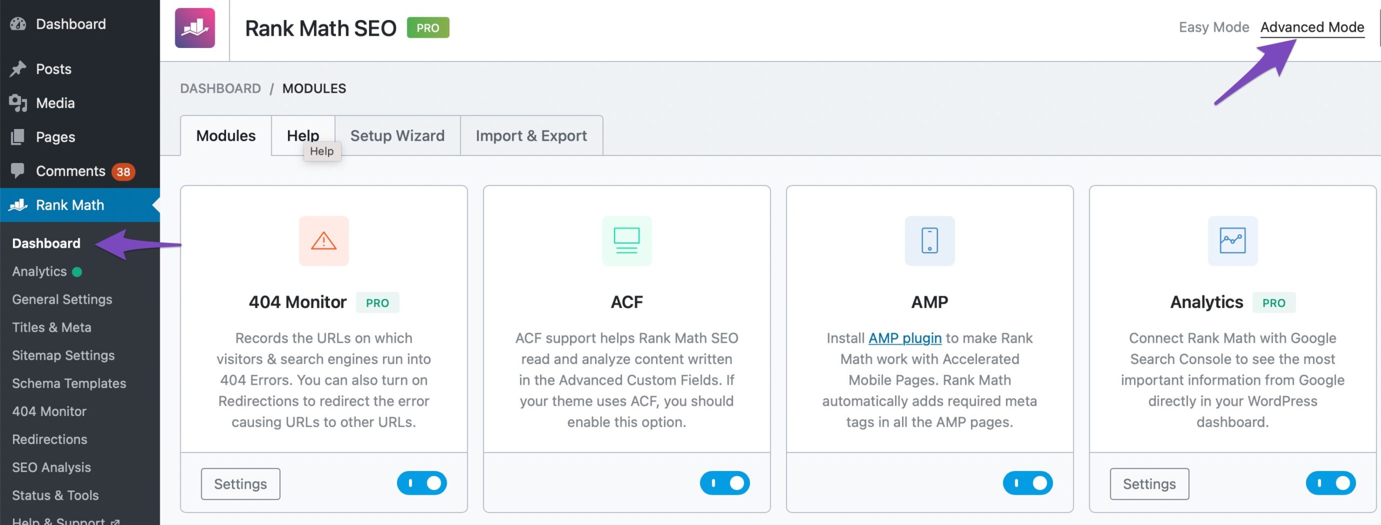The width and height of the screenshot is (1381, 525).
Task: Open Sitemap Settings submenu item
Action: click(63, 356)
